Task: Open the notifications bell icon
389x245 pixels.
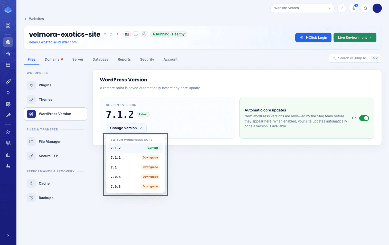Action: click(365, 8)
